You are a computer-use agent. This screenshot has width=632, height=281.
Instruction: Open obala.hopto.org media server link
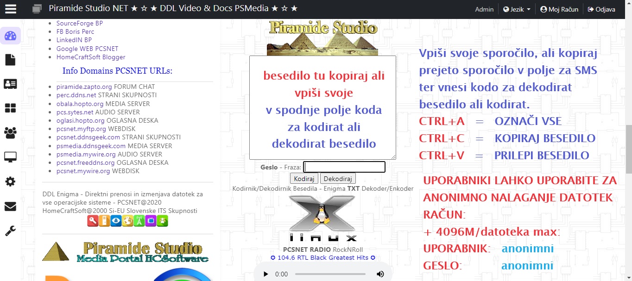click(x=80, y=104)
